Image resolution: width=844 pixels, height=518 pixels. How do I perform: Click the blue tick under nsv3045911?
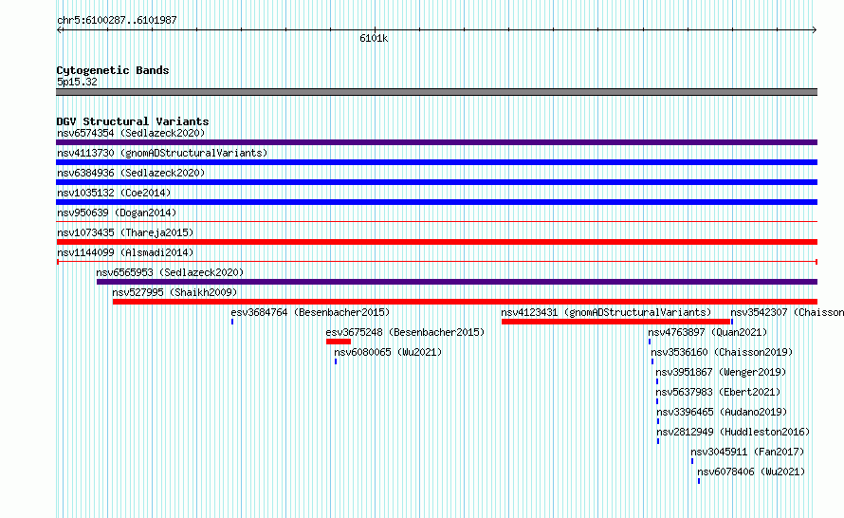692,461
